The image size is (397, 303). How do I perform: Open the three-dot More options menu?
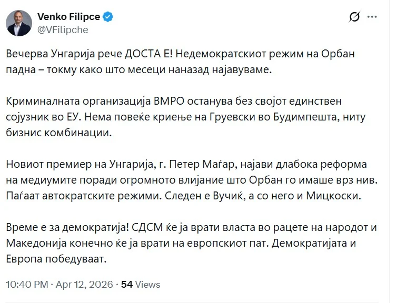point(372,17)
